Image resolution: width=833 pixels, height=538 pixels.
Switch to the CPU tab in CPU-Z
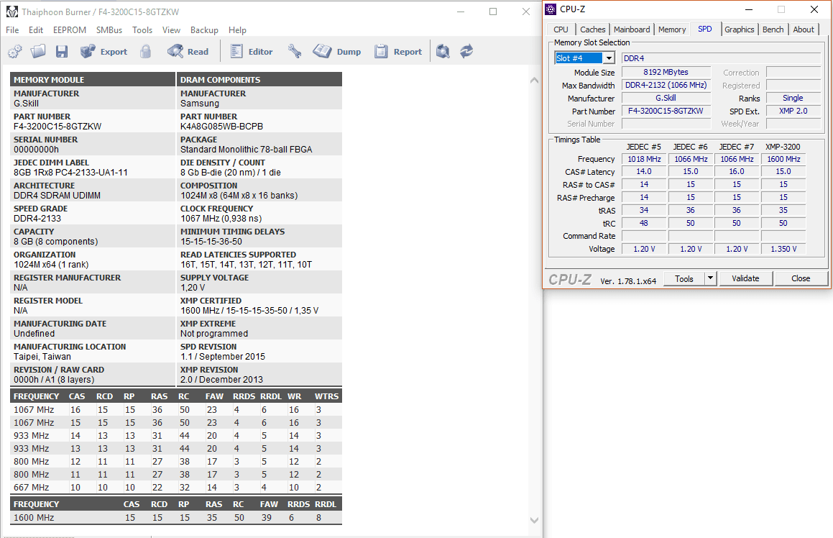pos(561,29)
